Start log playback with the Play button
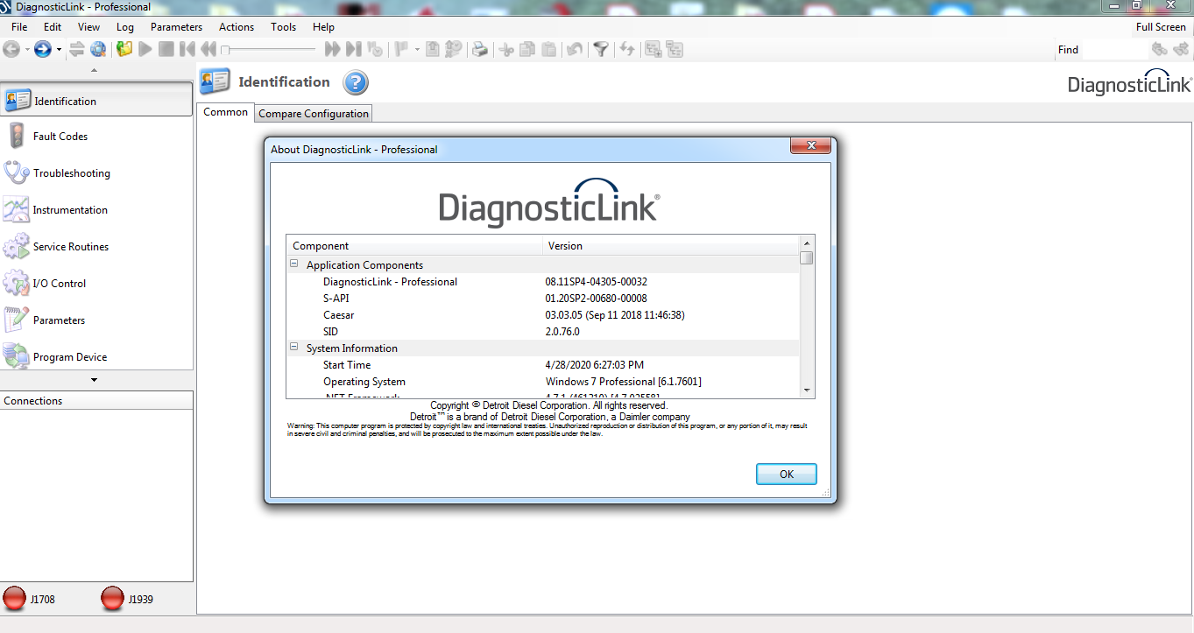 (x=145, y=50)
